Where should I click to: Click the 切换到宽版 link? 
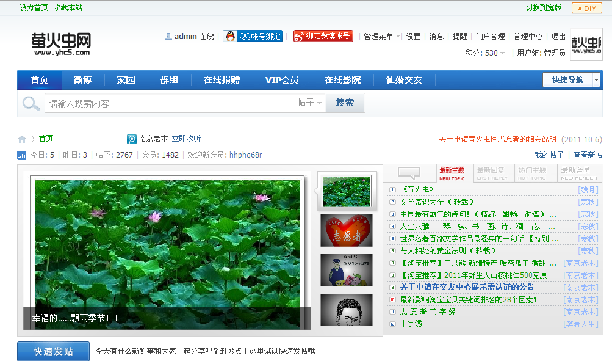[543, 8]
